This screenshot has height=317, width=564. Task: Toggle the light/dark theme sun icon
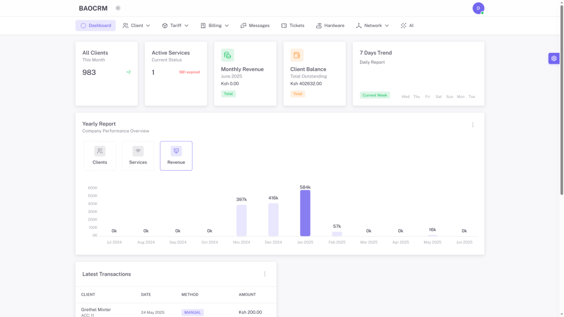point(118,8)
